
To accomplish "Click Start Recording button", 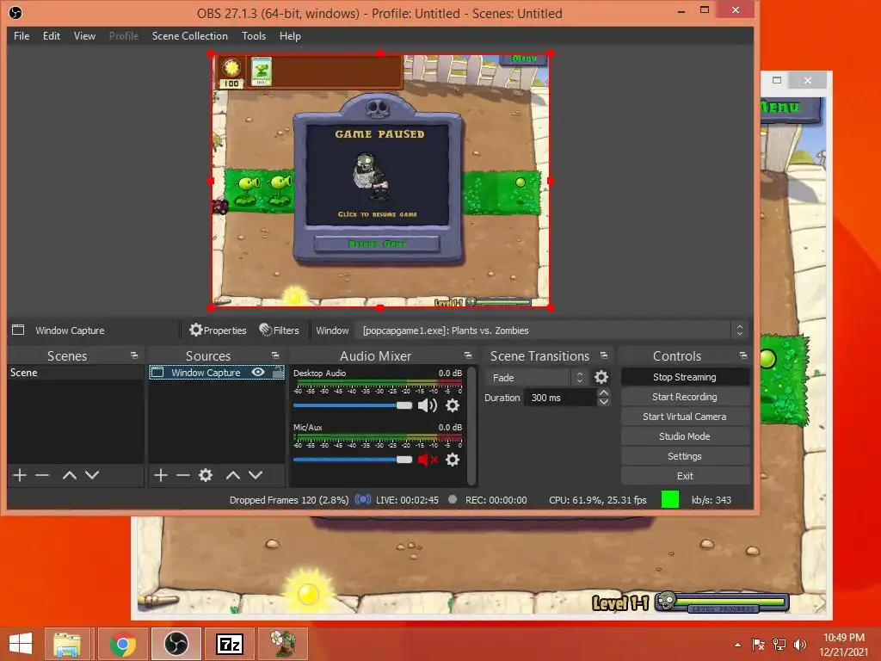I will pyautogui.click(x=685, y=397).
